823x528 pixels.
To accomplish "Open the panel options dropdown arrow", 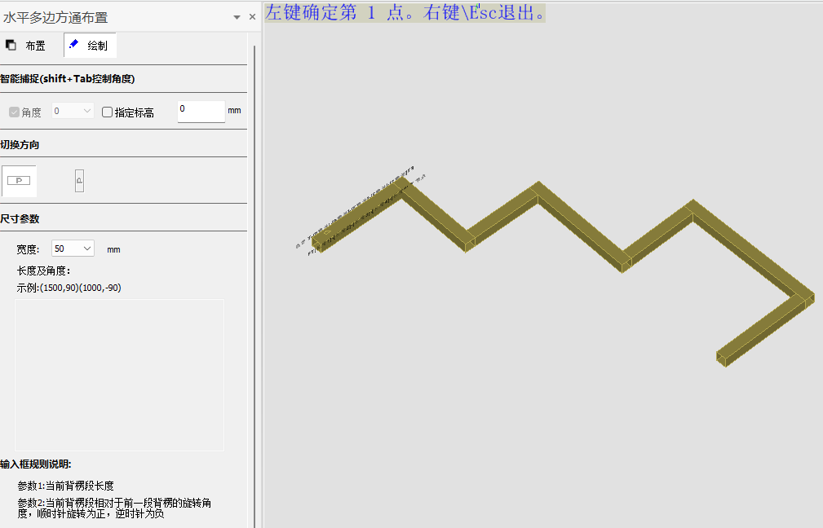I will (237, 17).
